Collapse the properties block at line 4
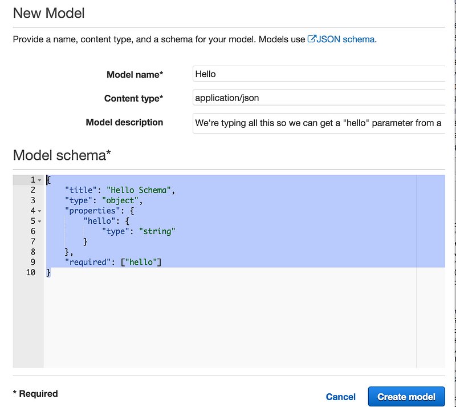Image resolution: width=456 pixels, height=407 pixels. 39,211
